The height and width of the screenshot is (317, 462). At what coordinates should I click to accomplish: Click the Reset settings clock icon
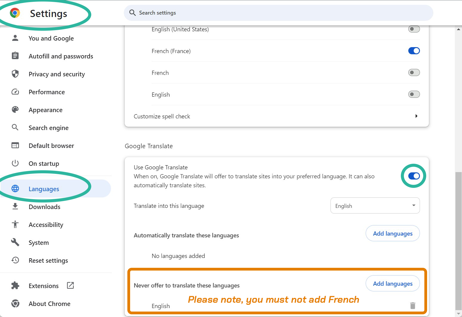click(x=15, y=260)
